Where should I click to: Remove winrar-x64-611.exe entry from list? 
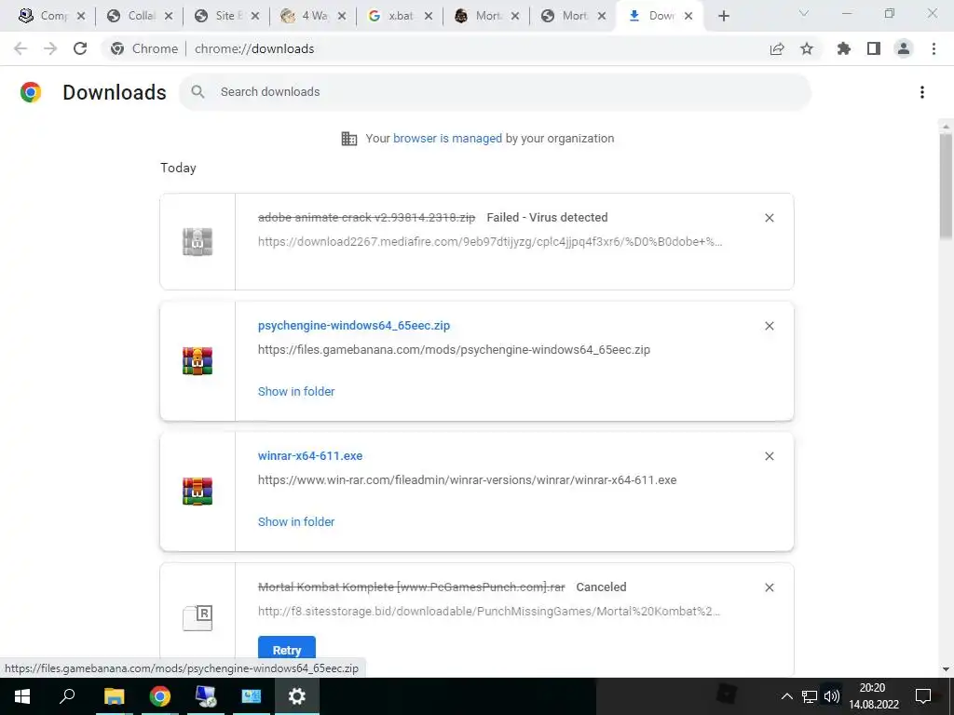click(x=769, y=456)
